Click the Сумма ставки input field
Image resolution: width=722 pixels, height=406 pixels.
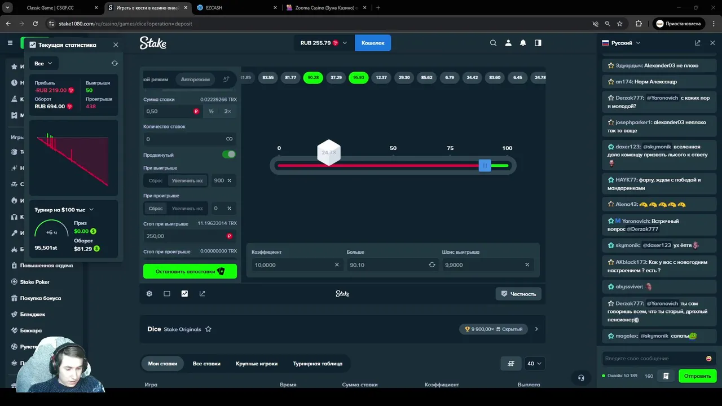[x=173, y=111]
